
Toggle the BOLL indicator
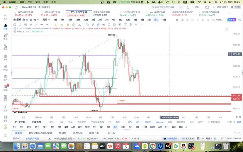pos(52,122)
